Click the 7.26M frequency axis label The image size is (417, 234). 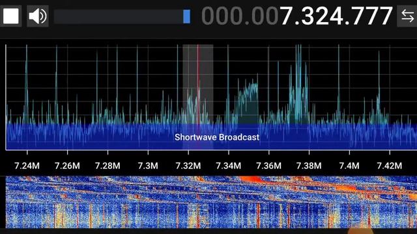[x=67, y=166]
